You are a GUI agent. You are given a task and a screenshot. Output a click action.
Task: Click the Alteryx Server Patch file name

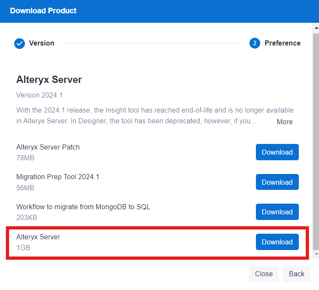(x=48, y=147)
